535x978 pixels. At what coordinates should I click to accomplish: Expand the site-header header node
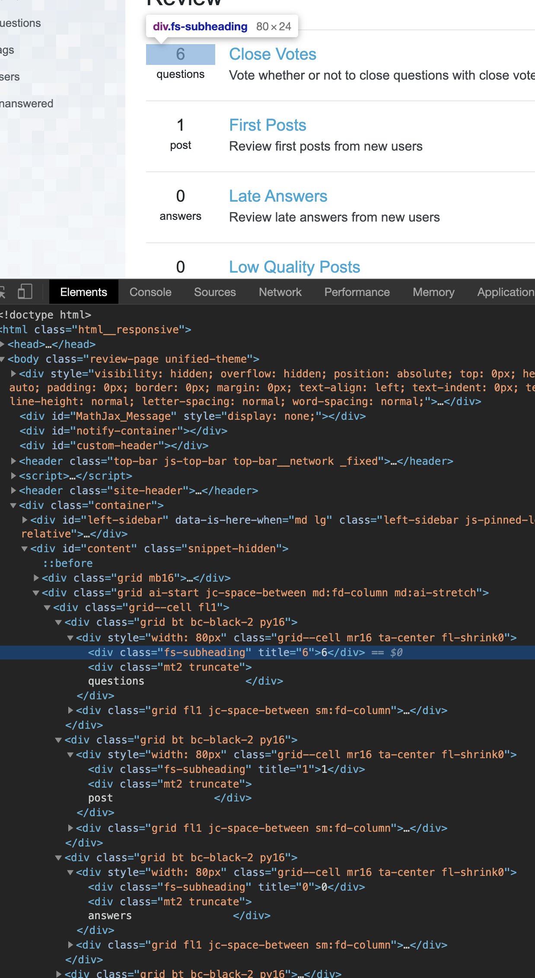coord(13,490)
